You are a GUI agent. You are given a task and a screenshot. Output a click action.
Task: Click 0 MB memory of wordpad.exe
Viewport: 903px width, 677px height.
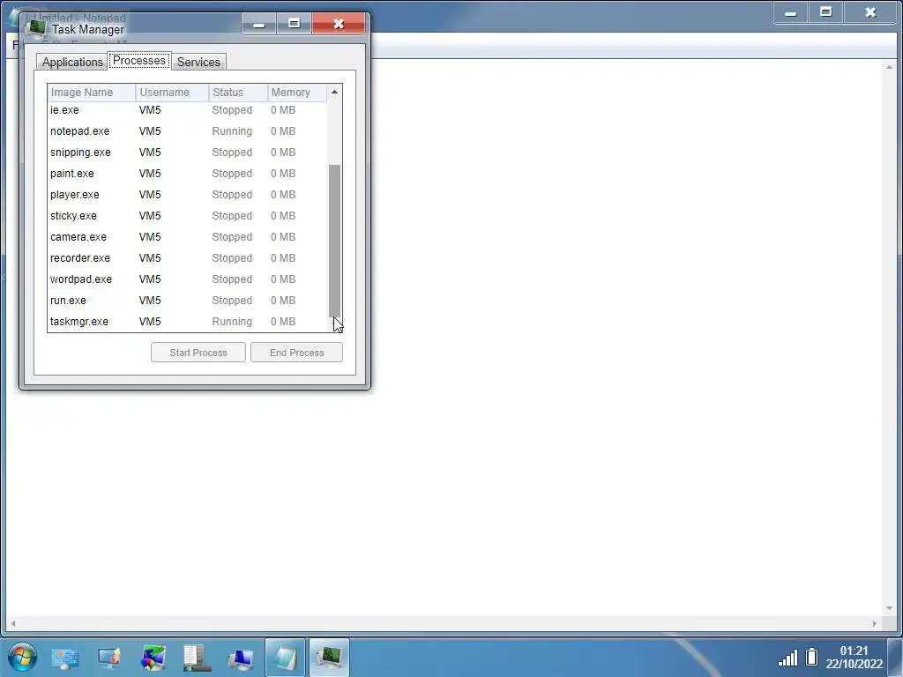[283, 279]
